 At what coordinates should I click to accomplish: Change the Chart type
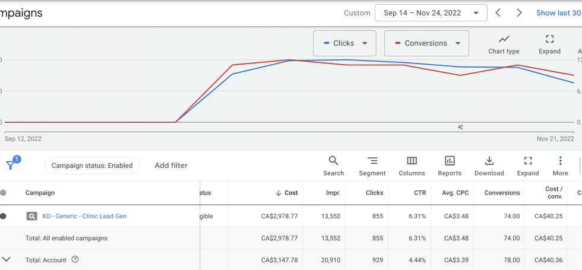point(504,44)
